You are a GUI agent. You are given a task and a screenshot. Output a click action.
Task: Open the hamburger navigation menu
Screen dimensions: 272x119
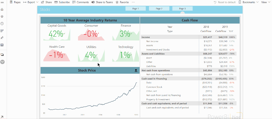pyautogui.click(x=2, y=2)
